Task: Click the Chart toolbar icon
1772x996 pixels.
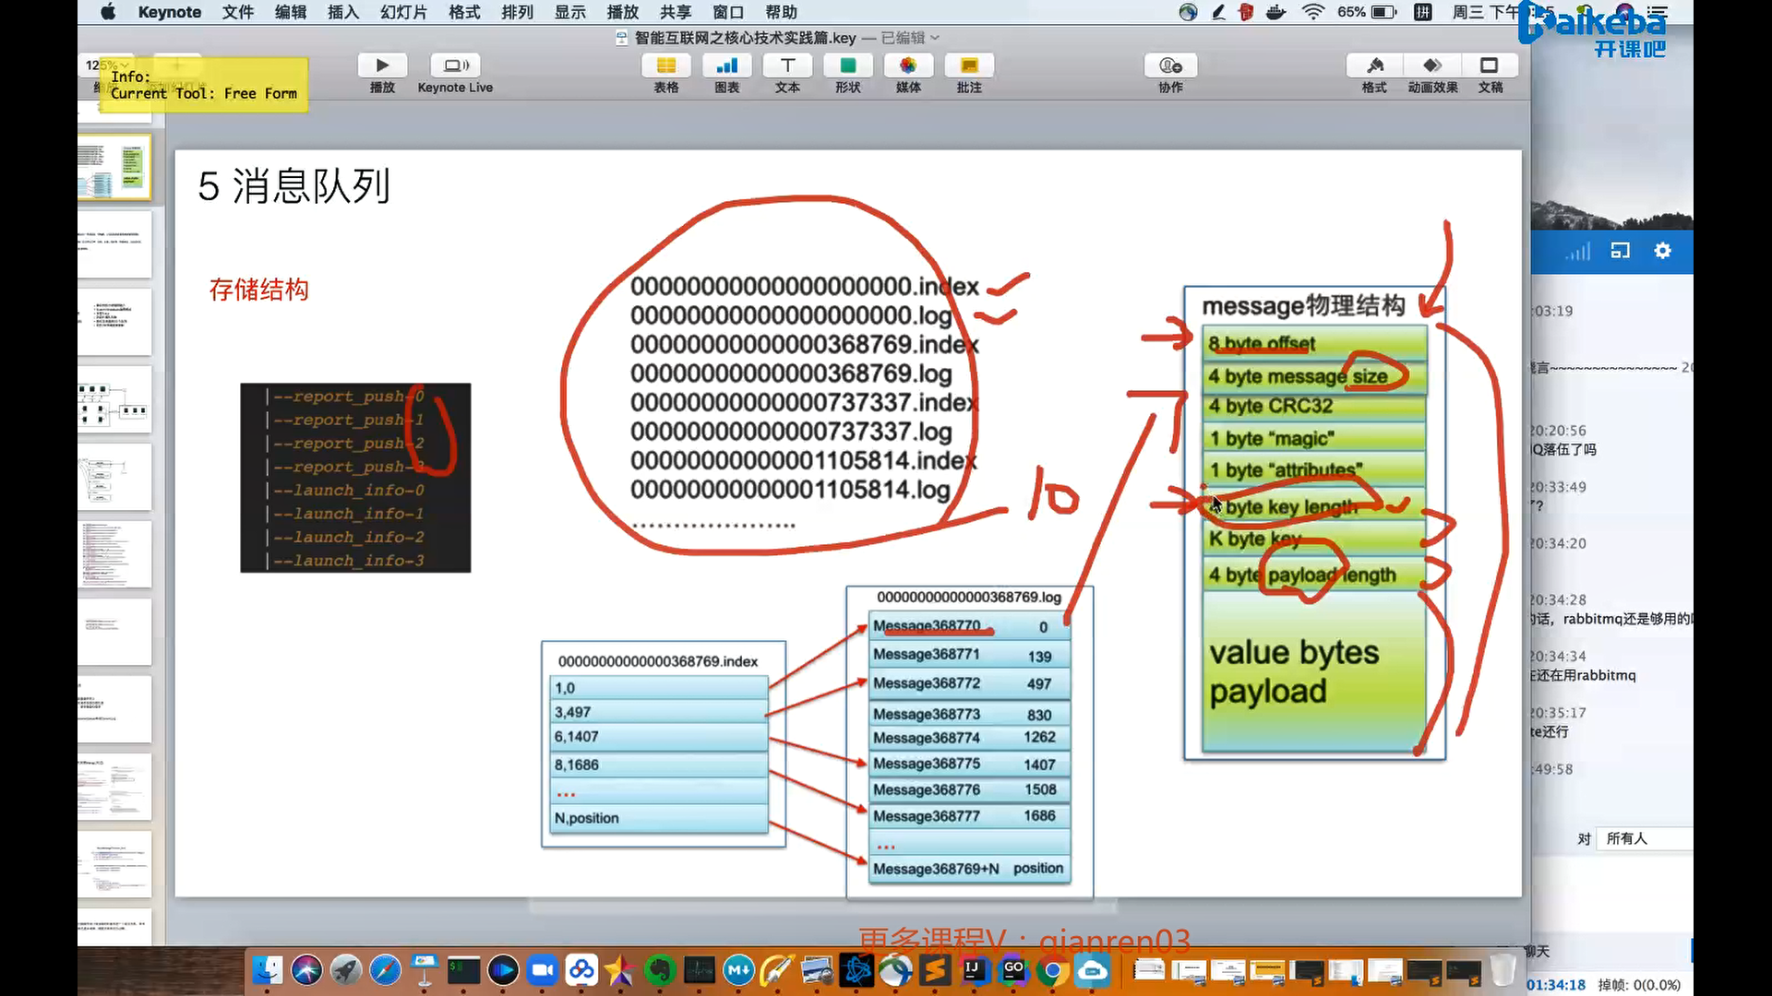Action: pos(726,65)
